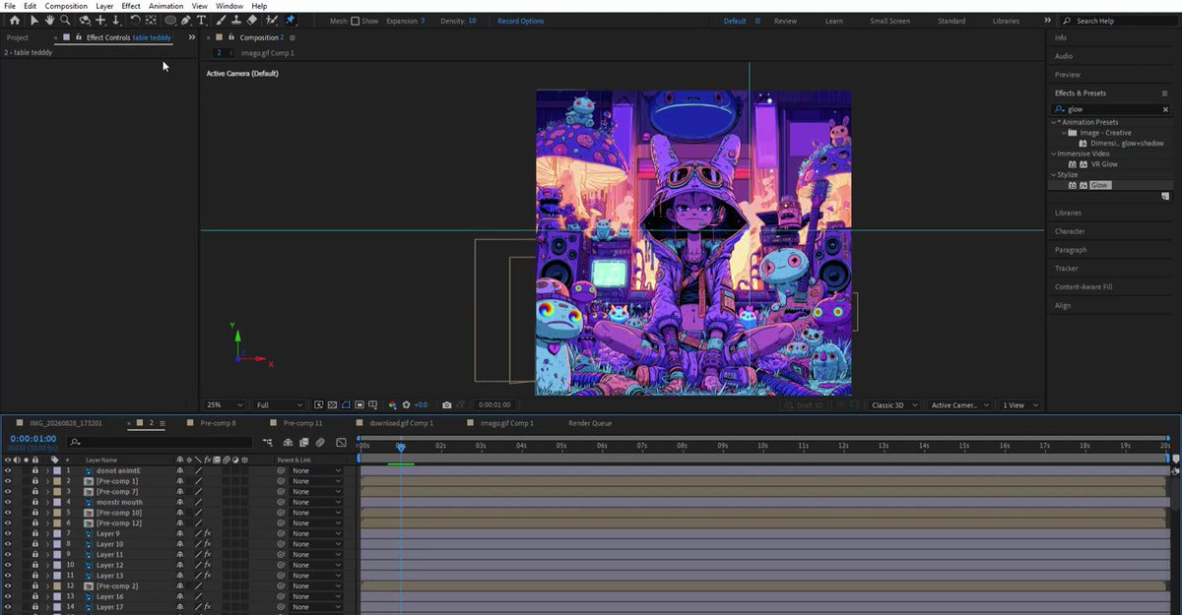Click Record Options link

[x=520, y=21]
